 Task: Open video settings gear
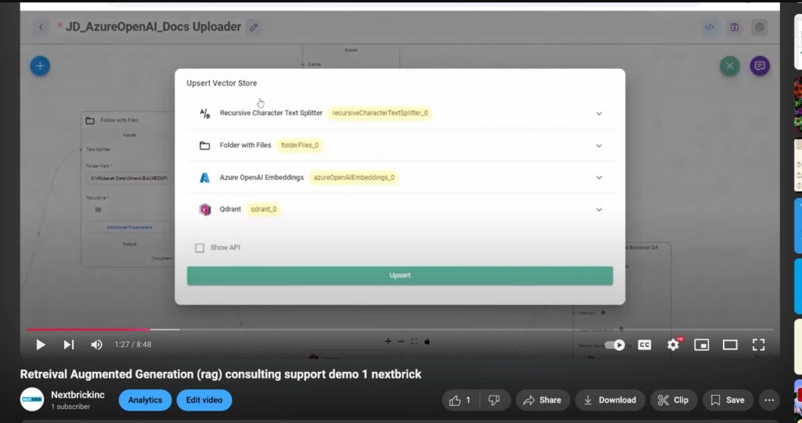[673, 345]
